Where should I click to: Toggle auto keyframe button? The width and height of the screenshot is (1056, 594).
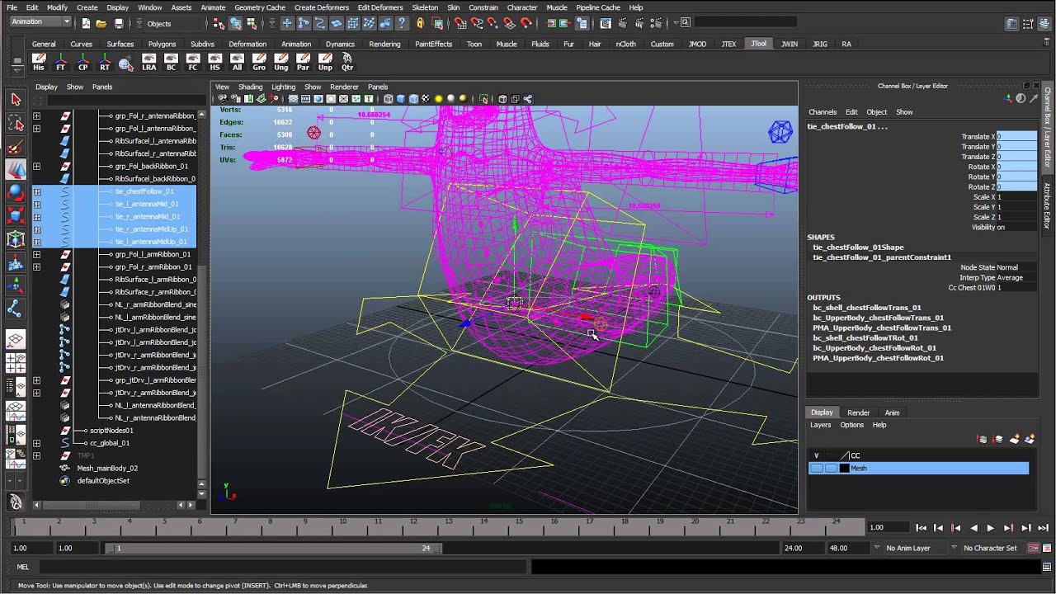point(1033,548)
